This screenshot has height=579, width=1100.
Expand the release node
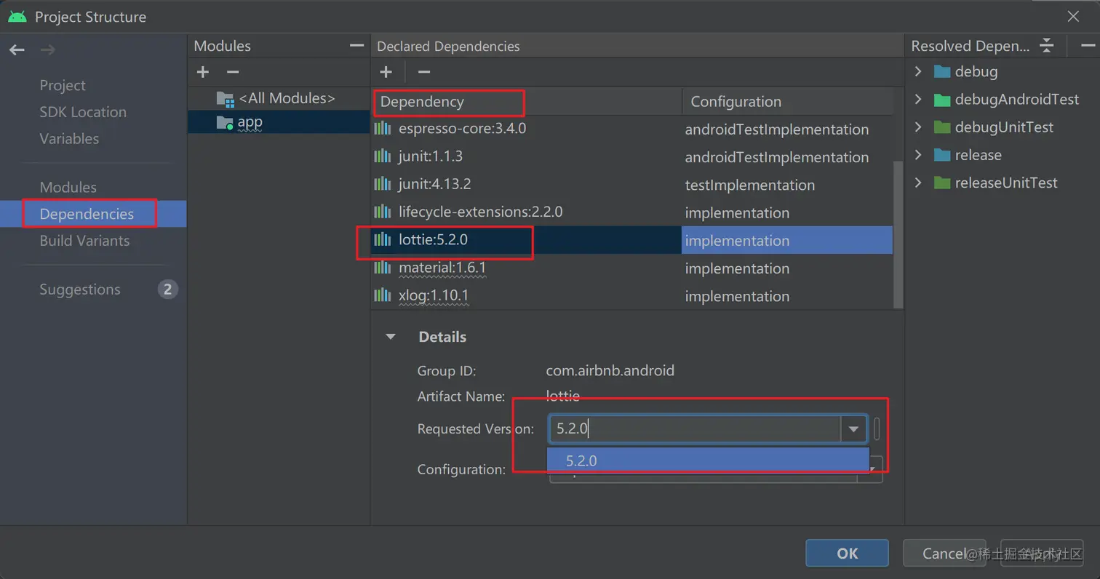click(x=918, y=155)
